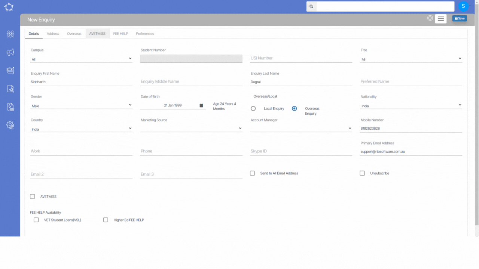The image size is (479, 269).
Task: Select the Local Enquiry radio button
Action: (253, 109)
